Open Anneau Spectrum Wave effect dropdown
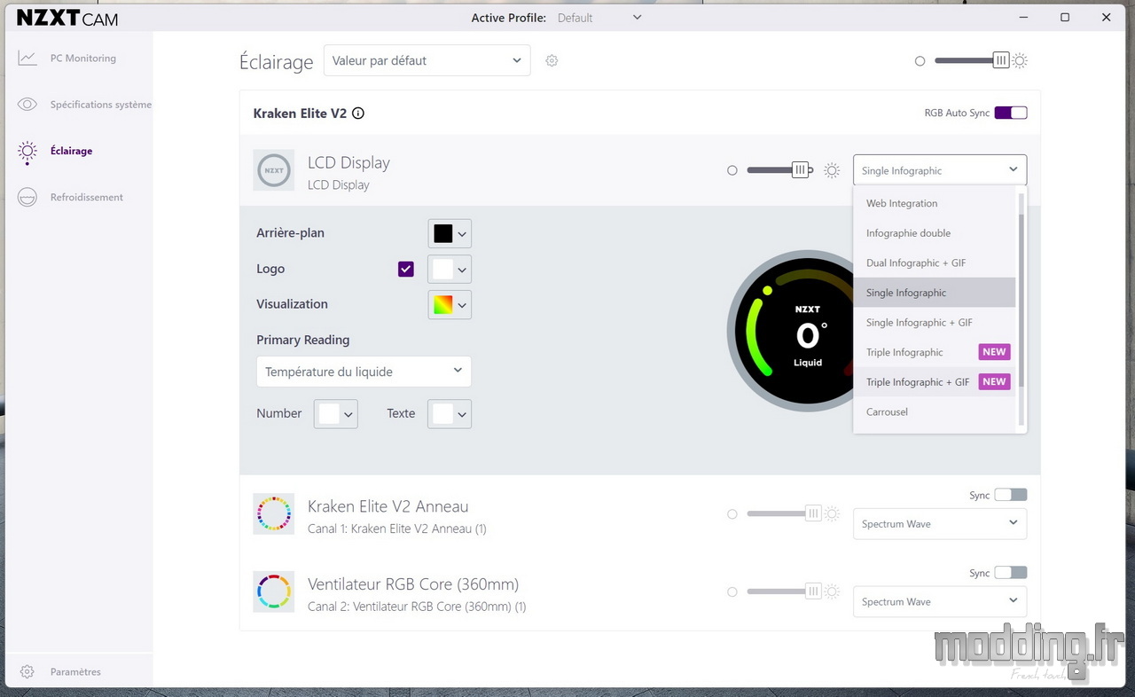The height and width of the screenshot is (697, 1135). [x=940, y=523]
